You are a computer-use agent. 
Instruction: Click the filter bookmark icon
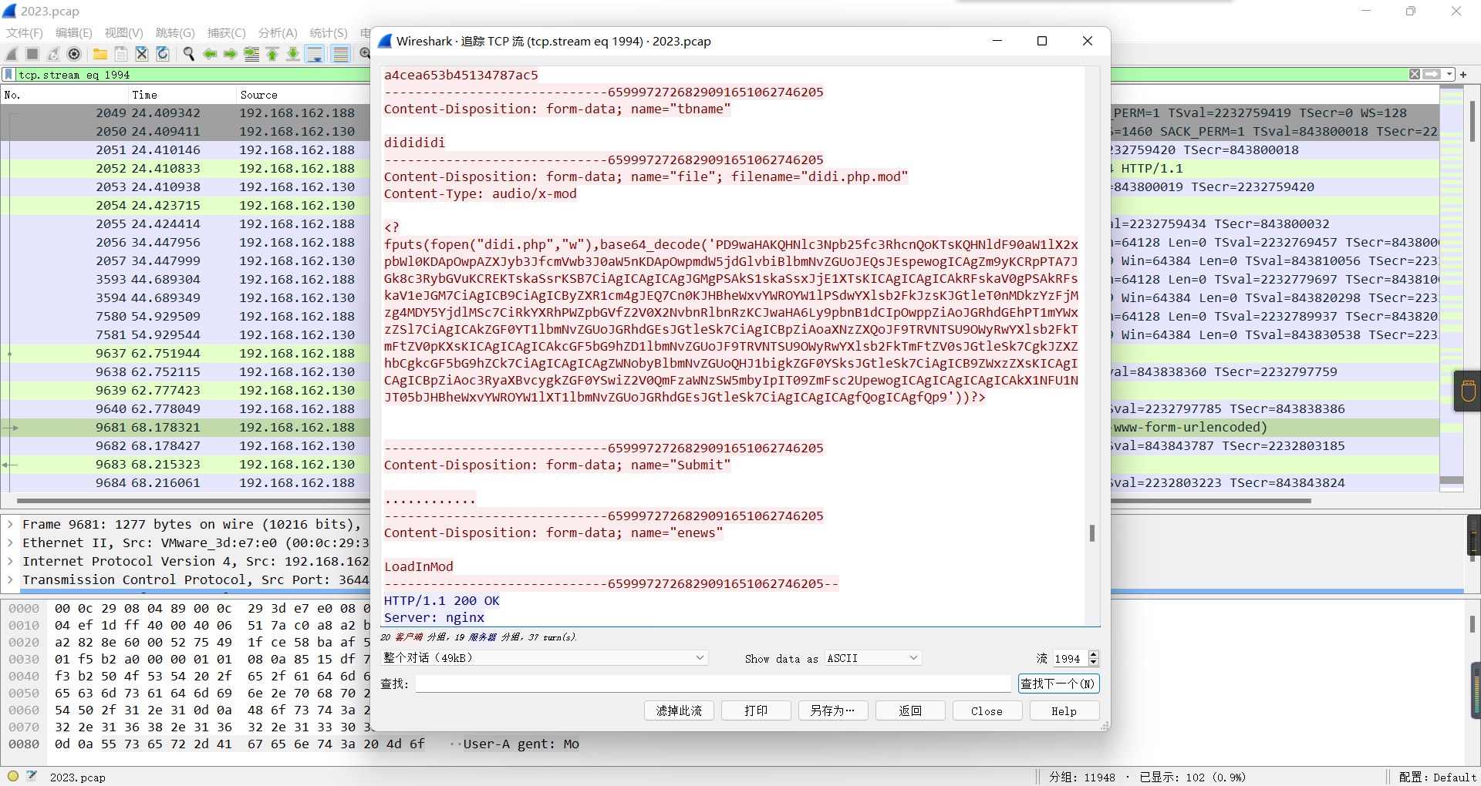pyautogui.click(x=8, y=75)
